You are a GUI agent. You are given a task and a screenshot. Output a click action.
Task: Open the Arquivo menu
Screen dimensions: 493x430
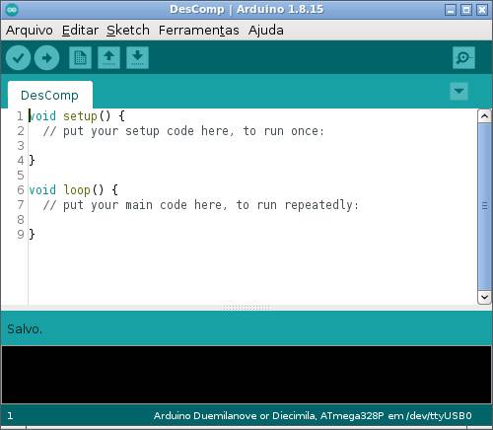click(30, 31)
